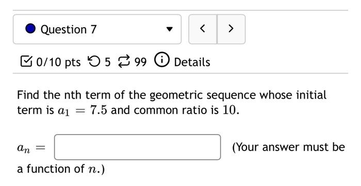361x186 pixels.
Task: Click the circular retry attempts icon
Action: [x=94, y=62]
